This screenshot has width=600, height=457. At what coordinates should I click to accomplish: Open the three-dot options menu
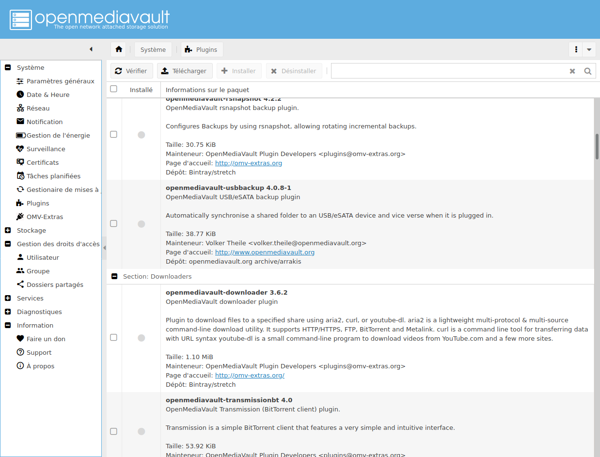click(576, 49)
